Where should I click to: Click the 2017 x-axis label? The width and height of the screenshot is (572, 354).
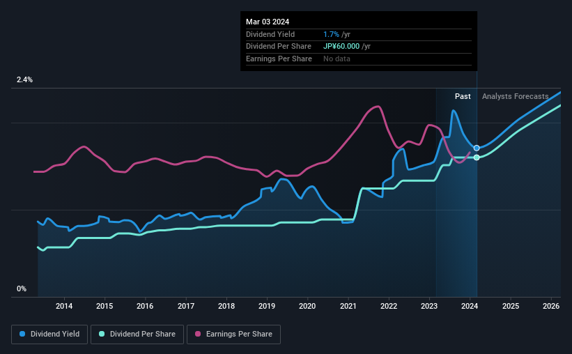(x=186, y=306)
